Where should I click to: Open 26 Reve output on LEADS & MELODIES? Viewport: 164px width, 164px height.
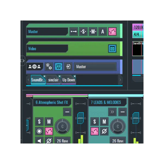(x=118, y=140)
